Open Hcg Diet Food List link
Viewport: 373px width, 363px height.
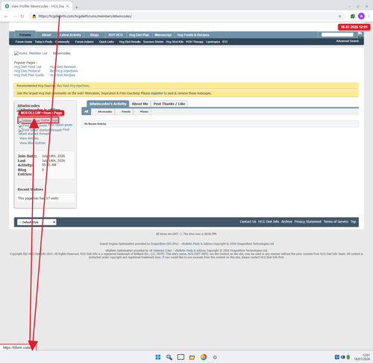[28, 66]
